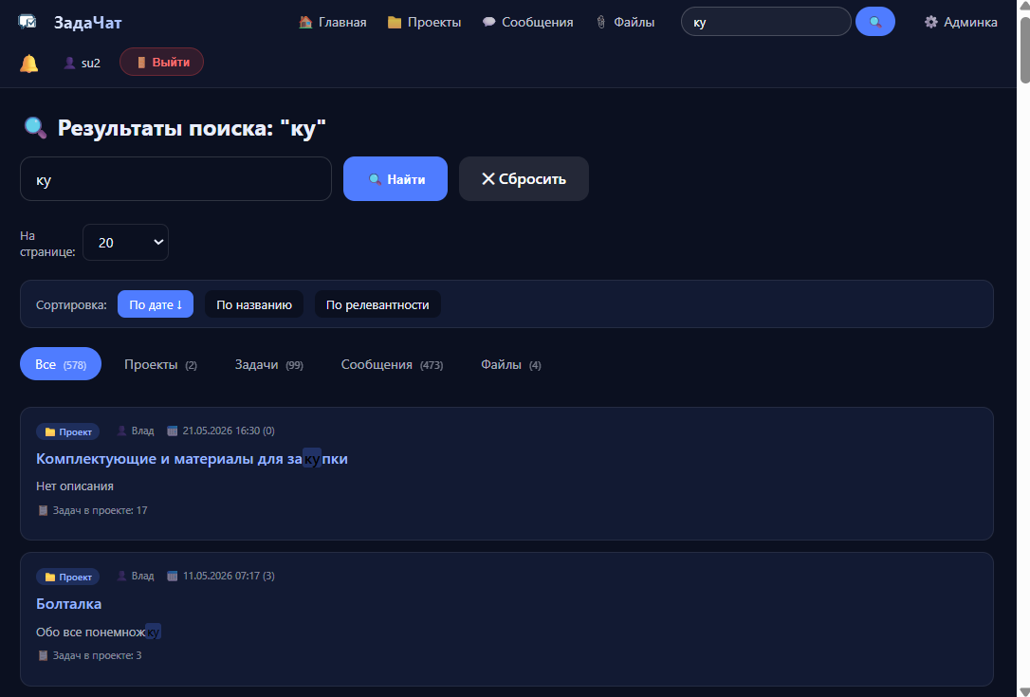Open the notifications bell

[x=28, y=64]
